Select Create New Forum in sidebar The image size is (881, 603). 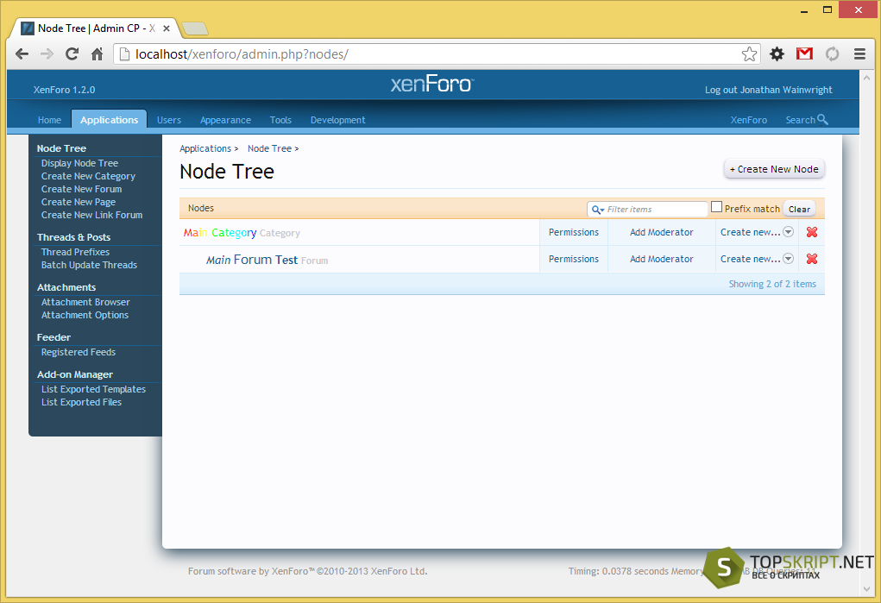tap(81, 189)
